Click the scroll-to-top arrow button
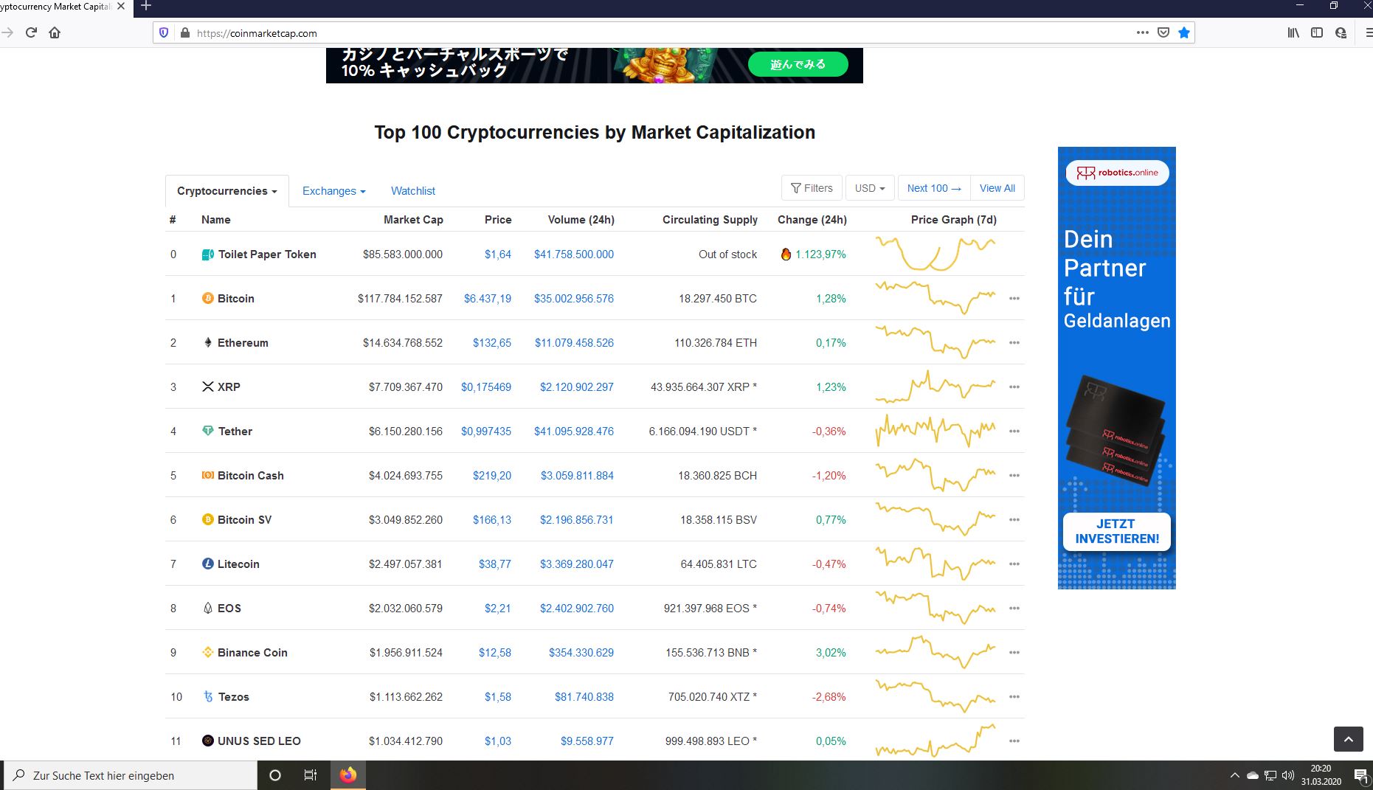 click(1349, 738)
